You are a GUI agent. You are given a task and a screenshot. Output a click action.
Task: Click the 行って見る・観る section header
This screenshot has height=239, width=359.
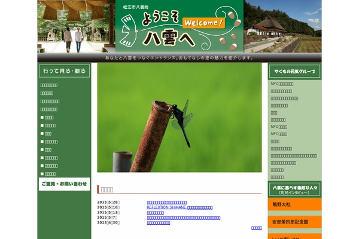click(x=65, y=71)
